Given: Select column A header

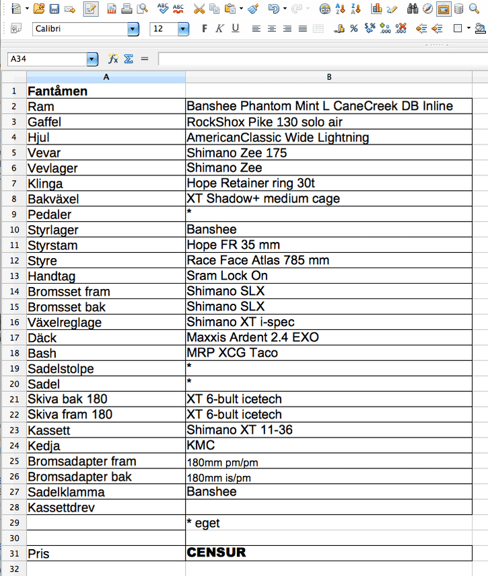Looking at the screenshot, I should 106,77.
